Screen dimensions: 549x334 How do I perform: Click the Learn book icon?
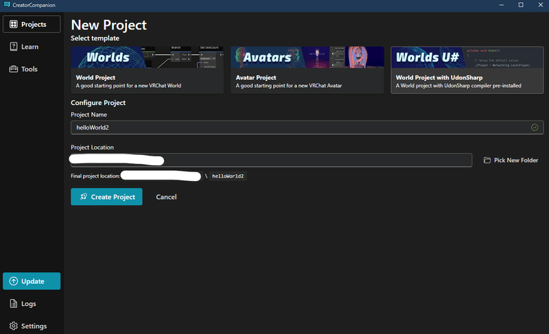point(13,47)
